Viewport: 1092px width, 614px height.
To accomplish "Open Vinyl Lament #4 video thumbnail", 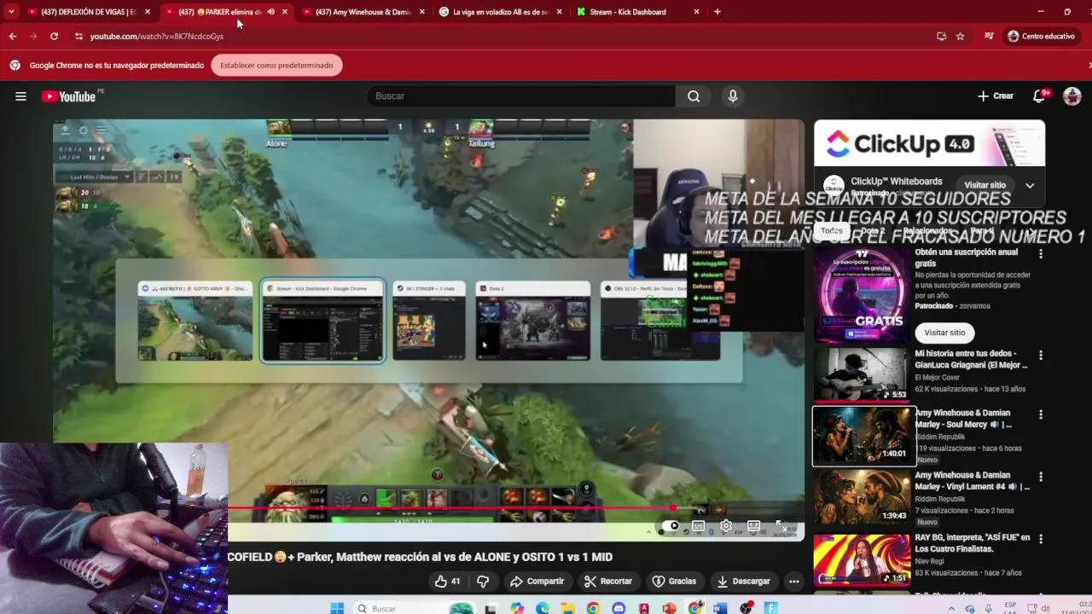I will (862, 496).
